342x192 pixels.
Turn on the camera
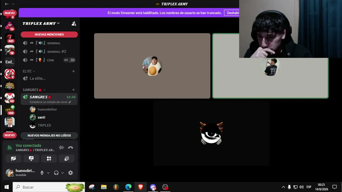coord(13,158)
